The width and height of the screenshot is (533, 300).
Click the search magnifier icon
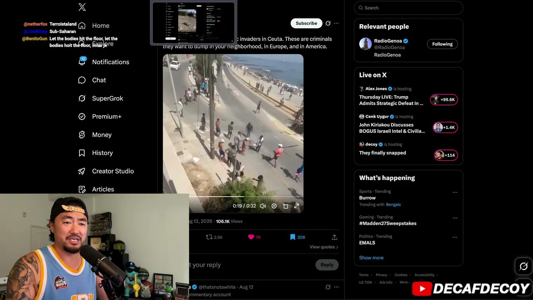coord(360,8)
